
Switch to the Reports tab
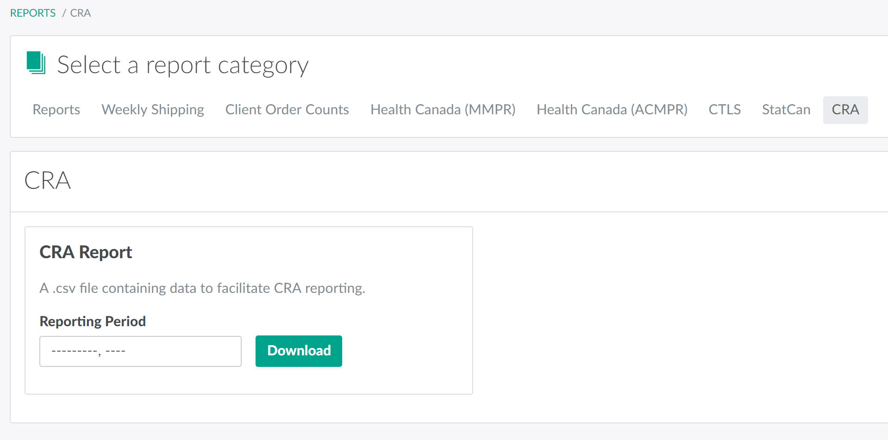[56, 110]
